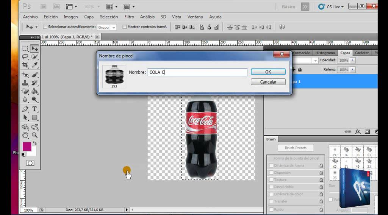
Task: Toggle Quick Mask mode button
Action: tap(30, 163)
